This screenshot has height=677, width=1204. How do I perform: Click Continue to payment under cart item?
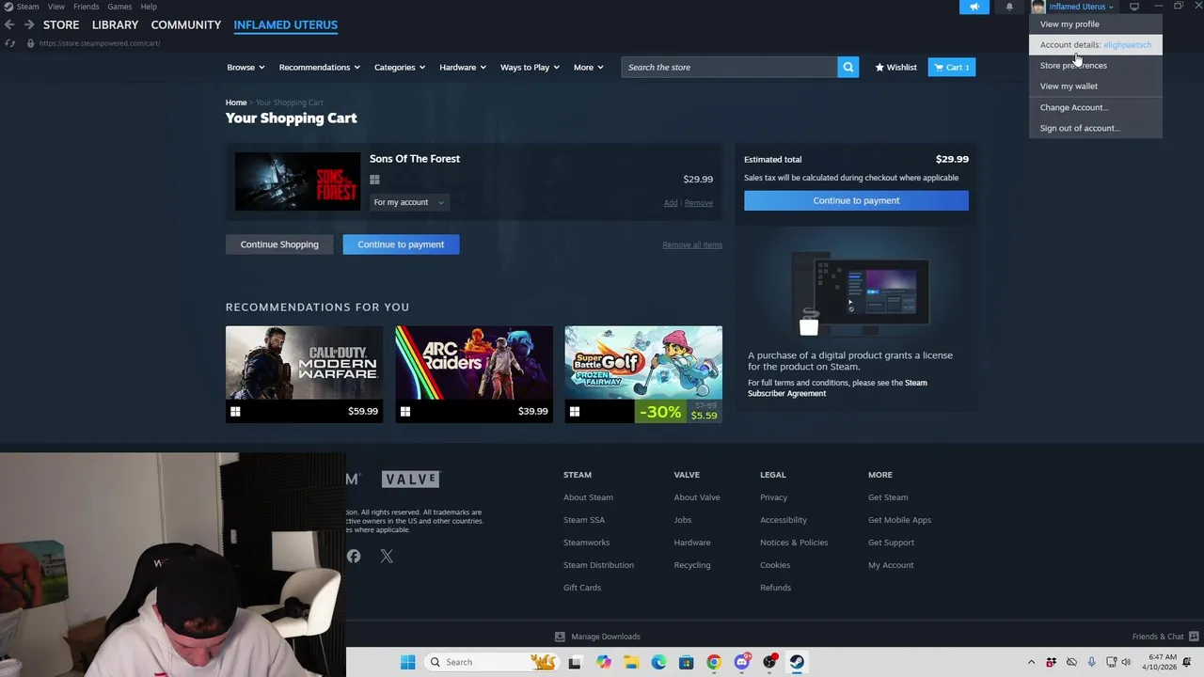point(401,244)
